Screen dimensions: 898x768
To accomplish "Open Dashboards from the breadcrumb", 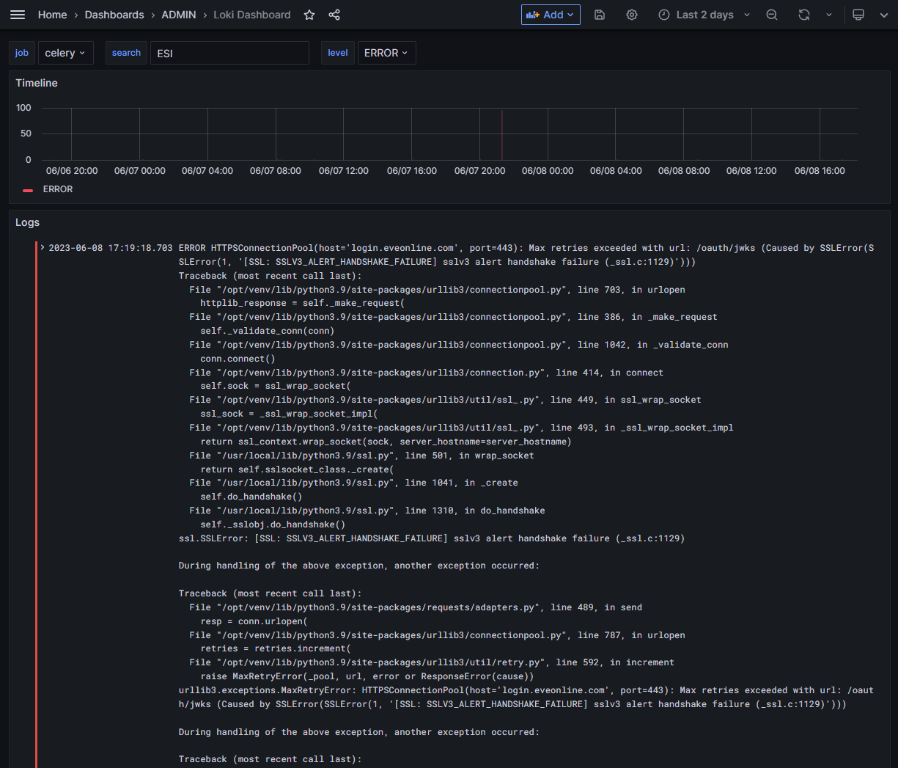I will pos(114,14).
